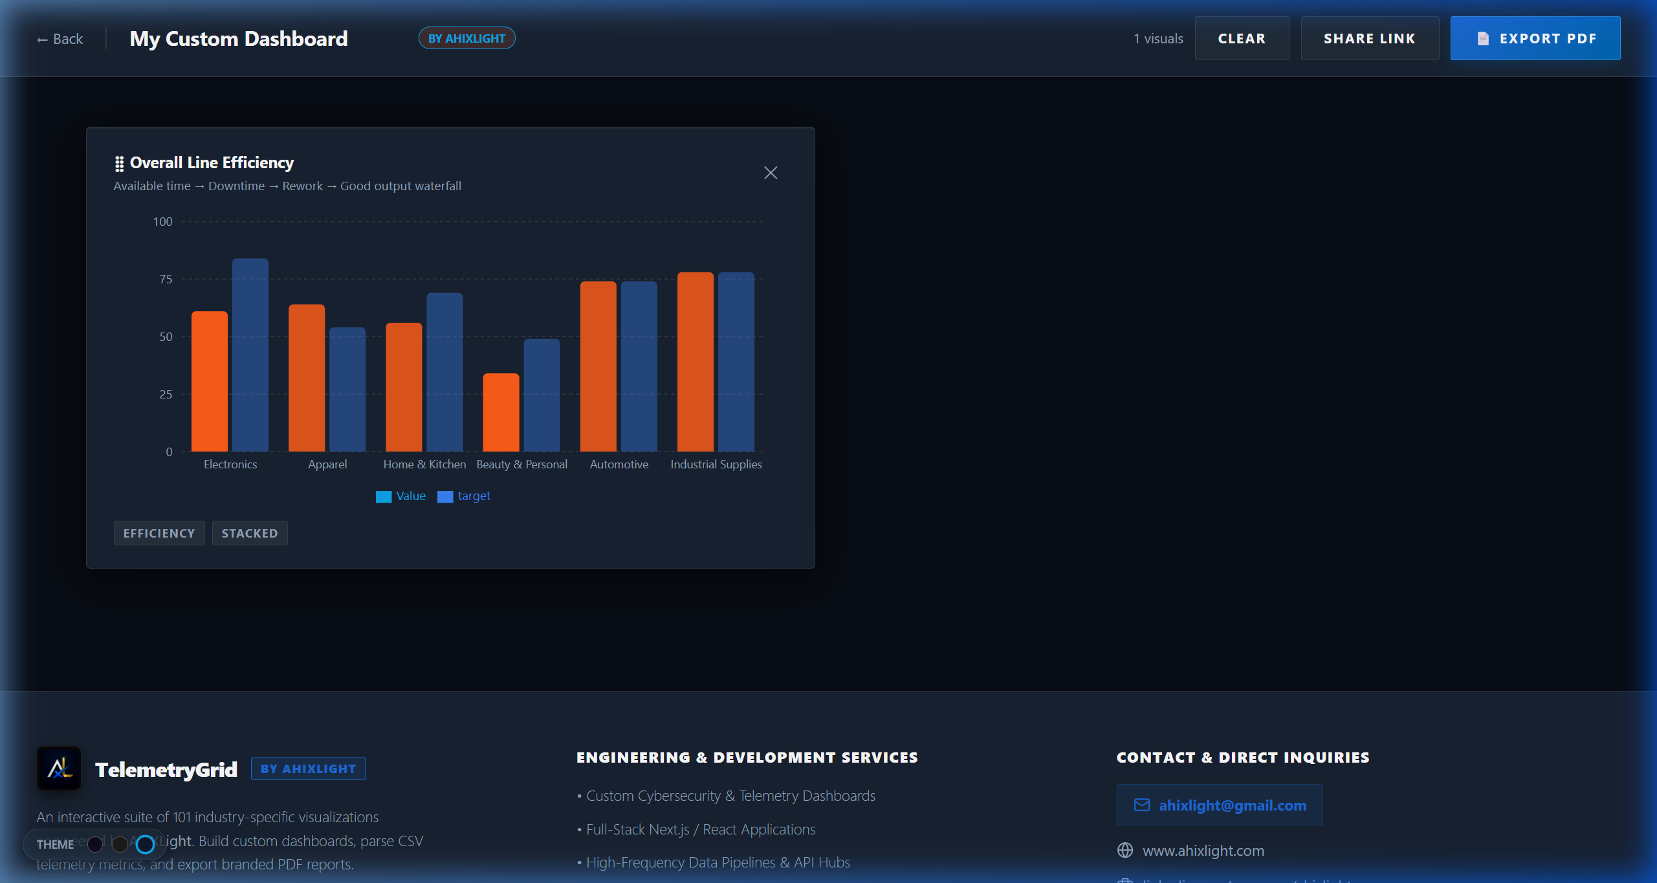Viewport: 1657px width, 883px height.
Task: Click the Industrial Supplies blue target bar
Action: tap(736, 362)
